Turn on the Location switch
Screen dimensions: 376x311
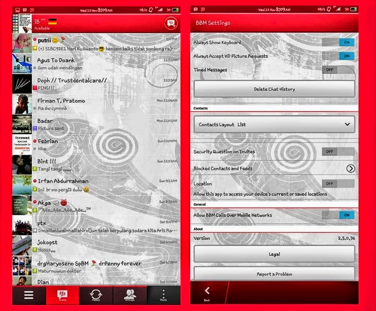338,183
